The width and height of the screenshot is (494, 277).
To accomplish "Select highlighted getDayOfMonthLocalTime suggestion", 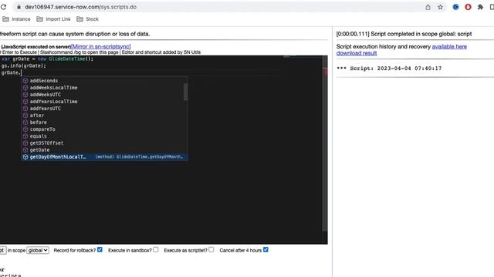I will (105, 157).
